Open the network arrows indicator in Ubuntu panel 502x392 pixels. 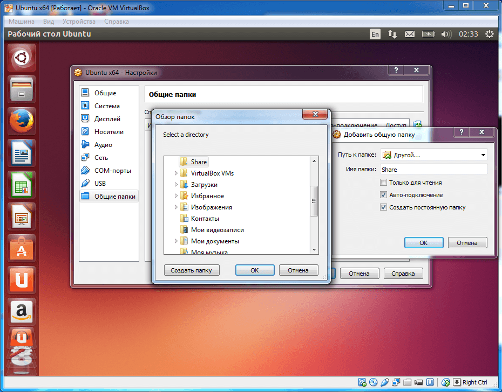(392, 34)
